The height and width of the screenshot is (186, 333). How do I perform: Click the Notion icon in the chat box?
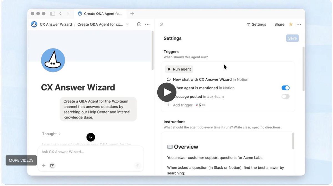[x=52, y=166]
